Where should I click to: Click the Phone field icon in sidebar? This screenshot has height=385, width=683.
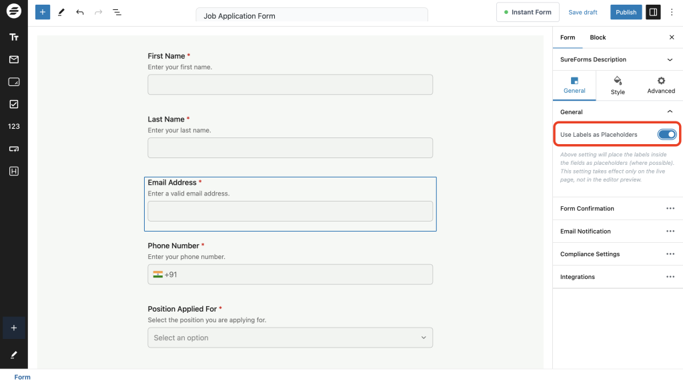[13, 148]
